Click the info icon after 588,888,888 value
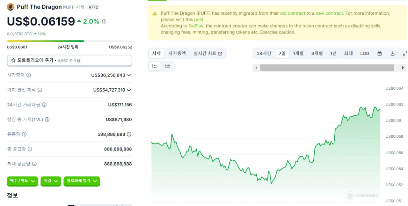The height and width of the screenshot is (206, 408). click(129, 134)
